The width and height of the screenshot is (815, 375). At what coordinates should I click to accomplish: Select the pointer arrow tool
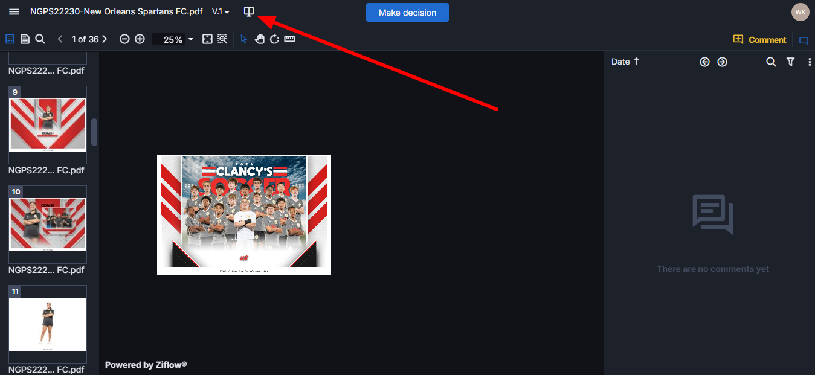(x=244, y=39)
